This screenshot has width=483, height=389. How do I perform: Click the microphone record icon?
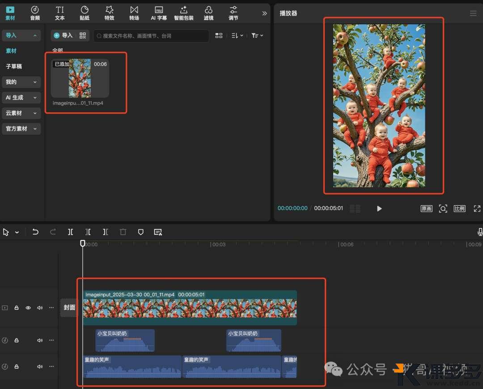coord(480,232)
